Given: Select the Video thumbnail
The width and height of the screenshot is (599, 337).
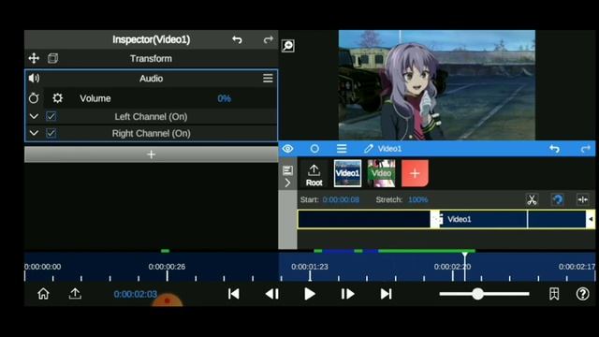Looking at the screenshot, I should [x=381, y=173].
